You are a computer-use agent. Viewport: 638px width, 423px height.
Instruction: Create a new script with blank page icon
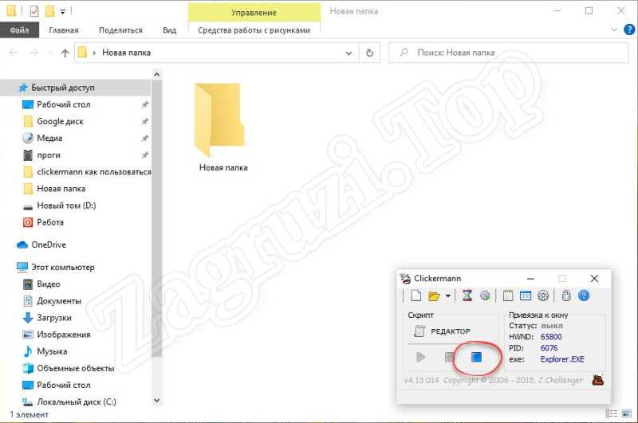(x=415, y=296)
